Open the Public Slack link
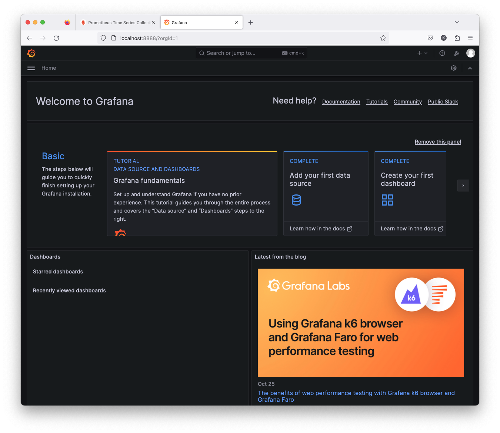This screenshot has height=433, width=500. (443, 102)
